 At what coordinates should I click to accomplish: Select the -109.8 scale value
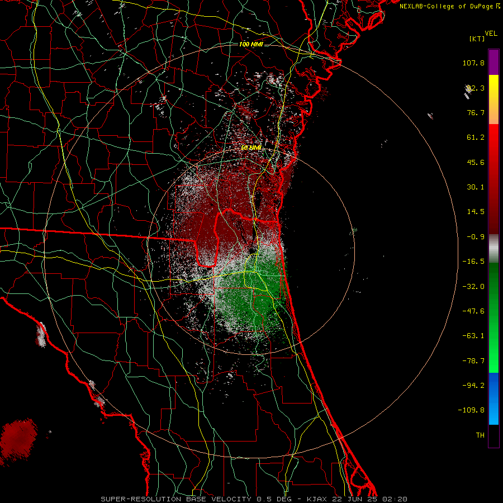click(472, 410)
